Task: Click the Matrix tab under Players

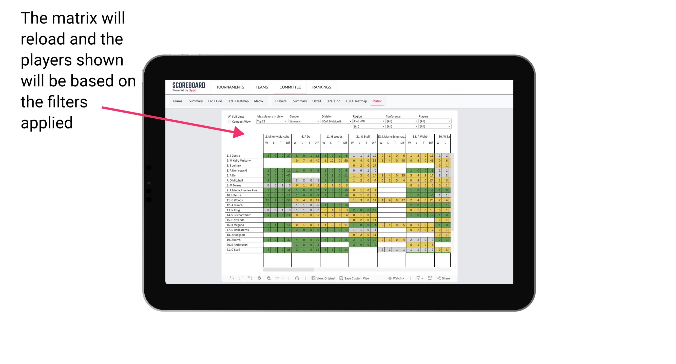Action: point(375,101)
